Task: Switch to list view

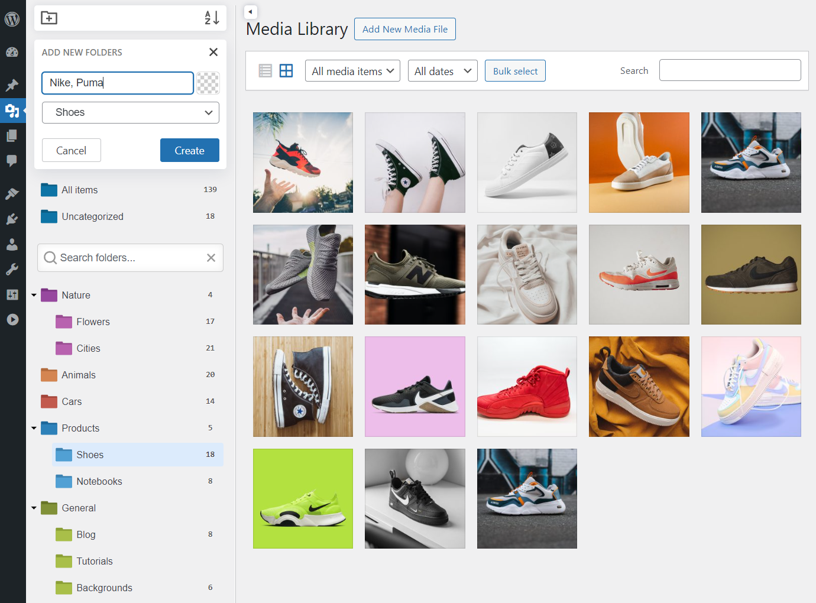Action: 265,71
